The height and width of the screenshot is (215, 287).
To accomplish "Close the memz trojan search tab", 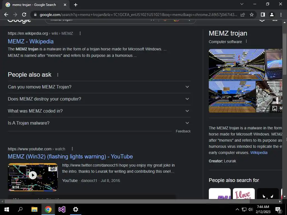I will tap(65, 5).
